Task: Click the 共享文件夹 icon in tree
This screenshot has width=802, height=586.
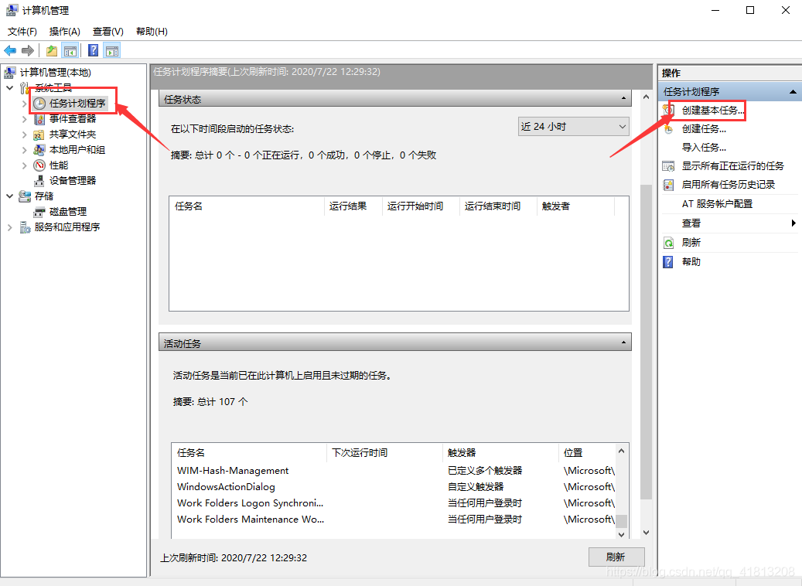Action: coord(39,135)
